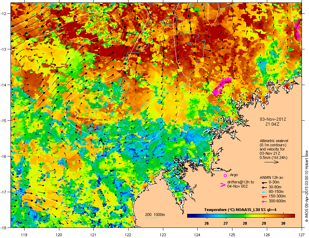Click the 0.5m/s velocity scale arrow

click(271, 162)
